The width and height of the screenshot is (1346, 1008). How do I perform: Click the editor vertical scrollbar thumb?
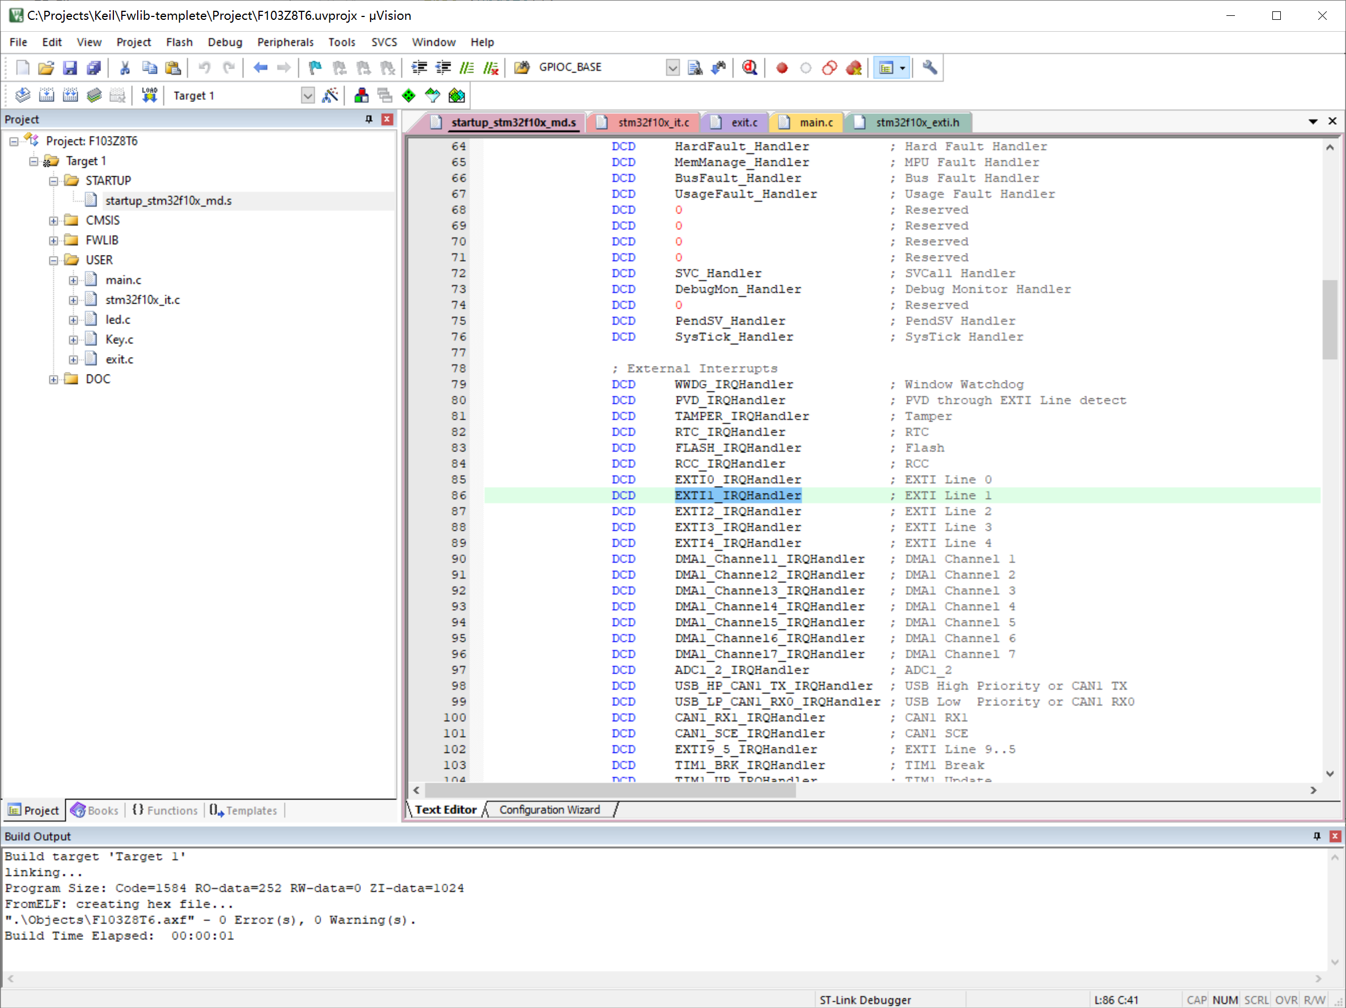point(1330,319)
